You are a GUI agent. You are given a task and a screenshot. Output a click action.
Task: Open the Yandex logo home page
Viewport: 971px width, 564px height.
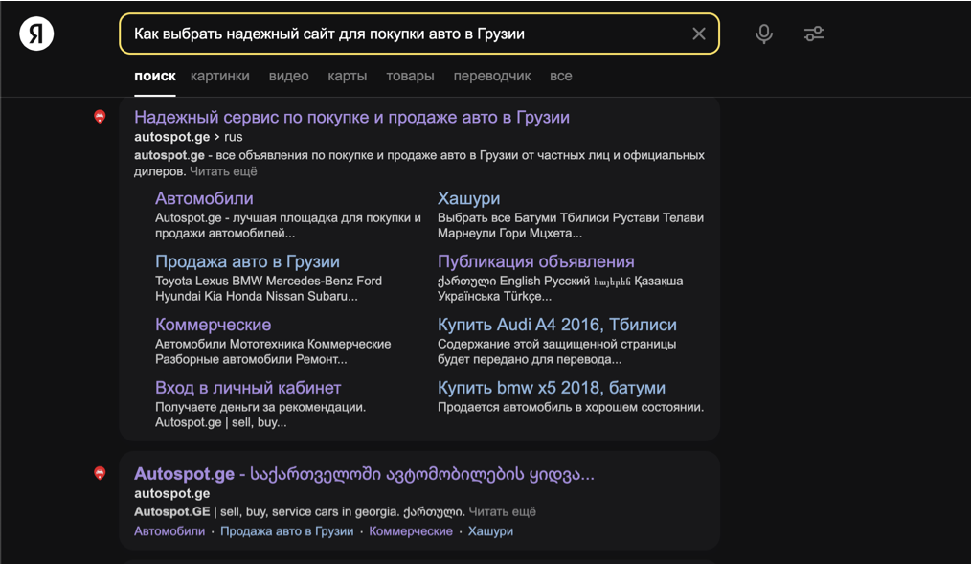[36, 34]
